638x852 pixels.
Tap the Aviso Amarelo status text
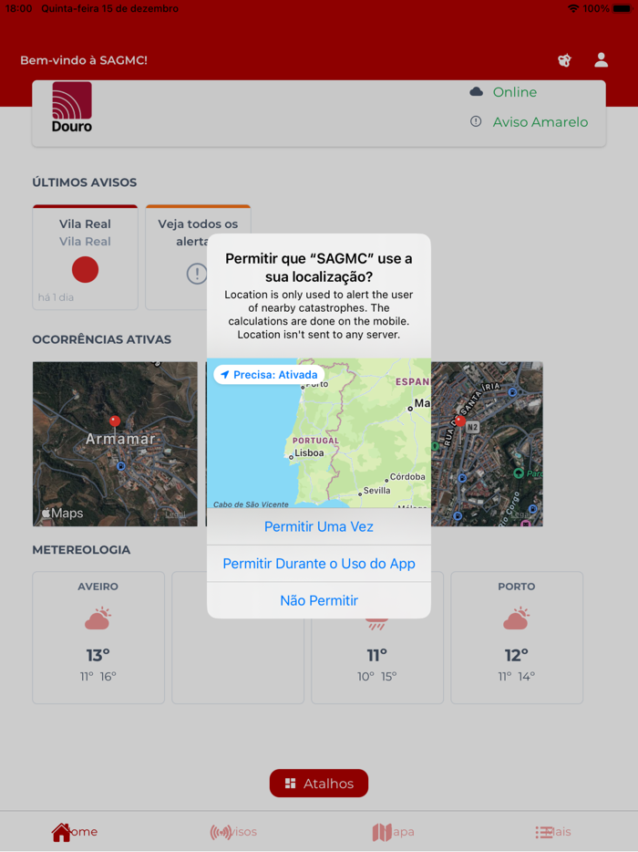540,121
